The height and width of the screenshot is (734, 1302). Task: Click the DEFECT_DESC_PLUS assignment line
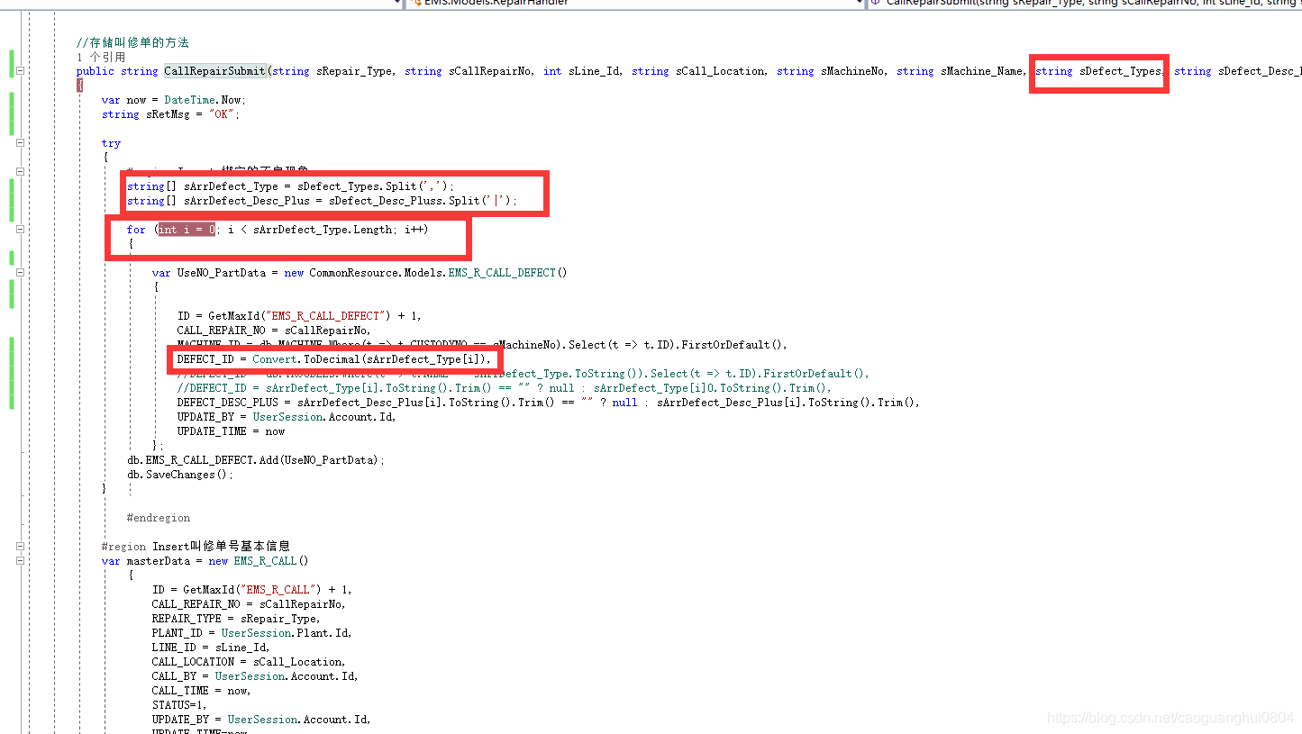click(549, 403)
